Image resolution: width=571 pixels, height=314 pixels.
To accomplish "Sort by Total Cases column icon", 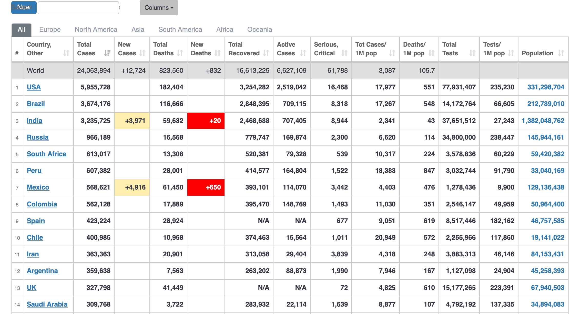I will pos(107,53).
